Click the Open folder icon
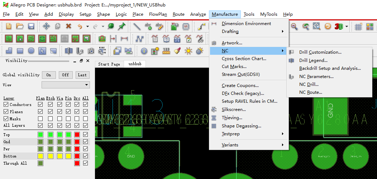Image resolution: width=377 pixels, height=179 pixels. 20,26
